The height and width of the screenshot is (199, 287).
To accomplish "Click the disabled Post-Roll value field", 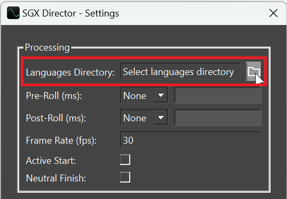I will [x=217, y=118].
